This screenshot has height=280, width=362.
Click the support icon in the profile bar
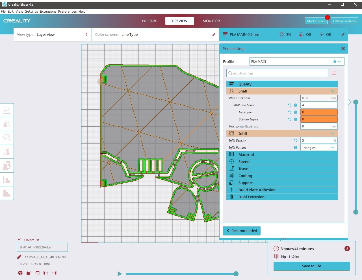(302, 34)
